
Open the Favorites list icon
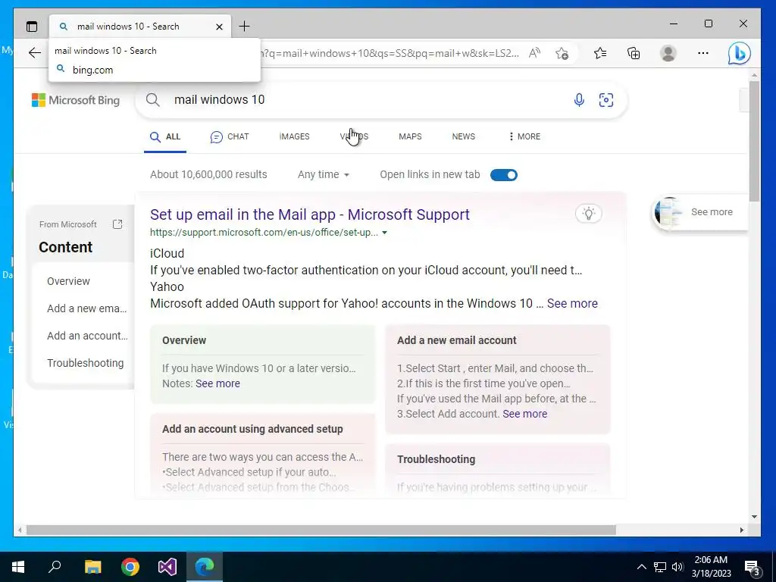pyautogui.click(x=600, y=53)
